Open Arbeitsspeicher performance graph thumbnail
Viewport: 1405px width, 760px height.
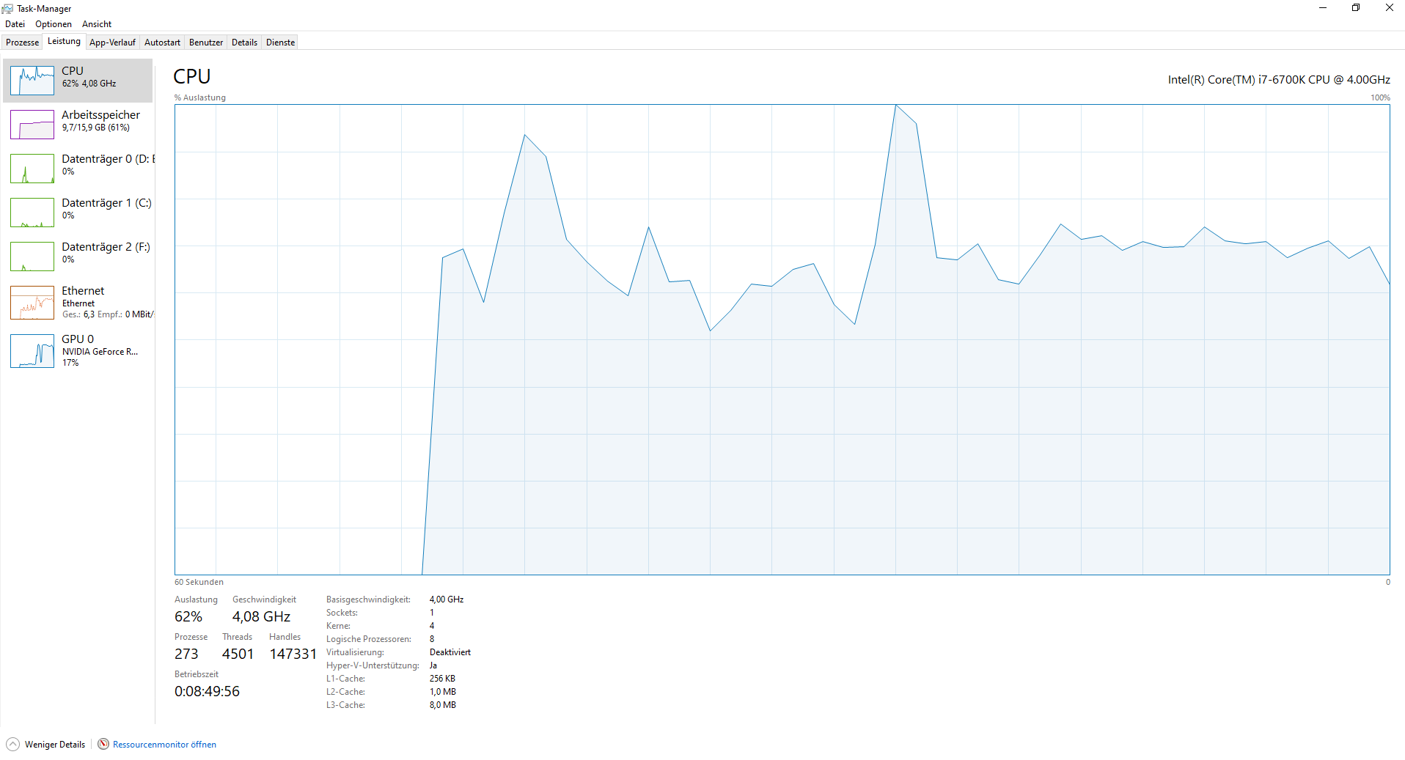pos(32,125)
